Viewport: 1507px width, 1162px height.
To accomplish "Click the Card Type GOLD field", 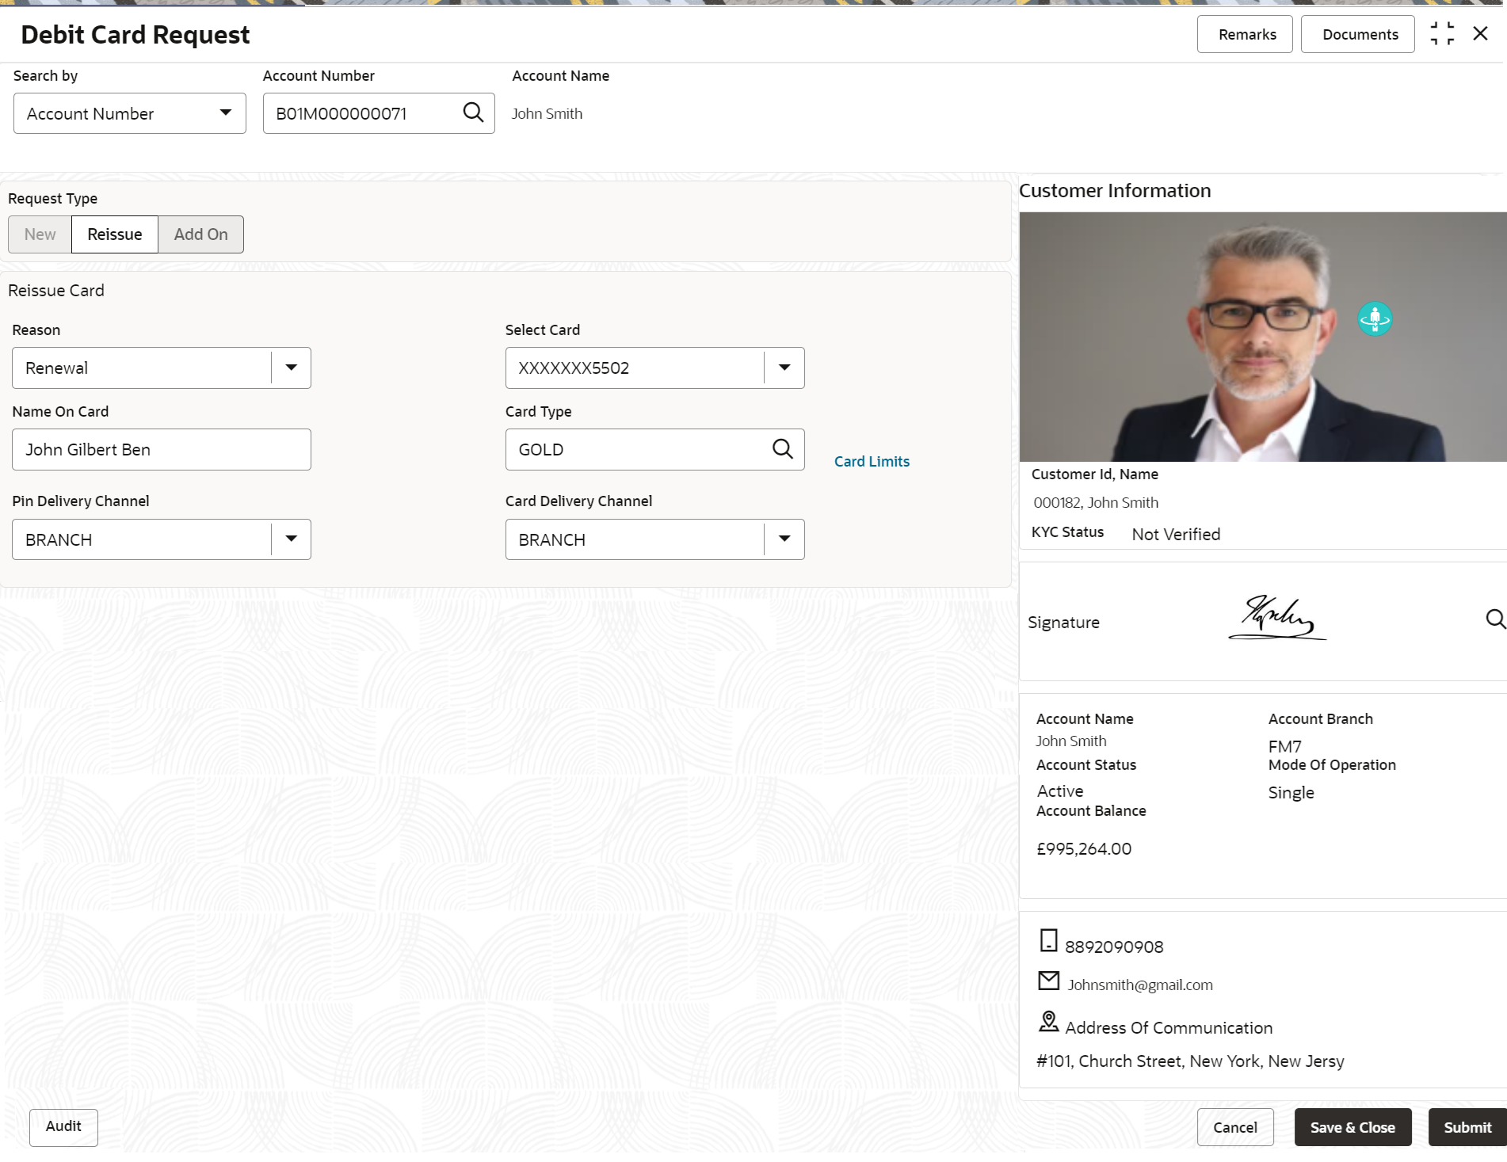I will (655, 449).
